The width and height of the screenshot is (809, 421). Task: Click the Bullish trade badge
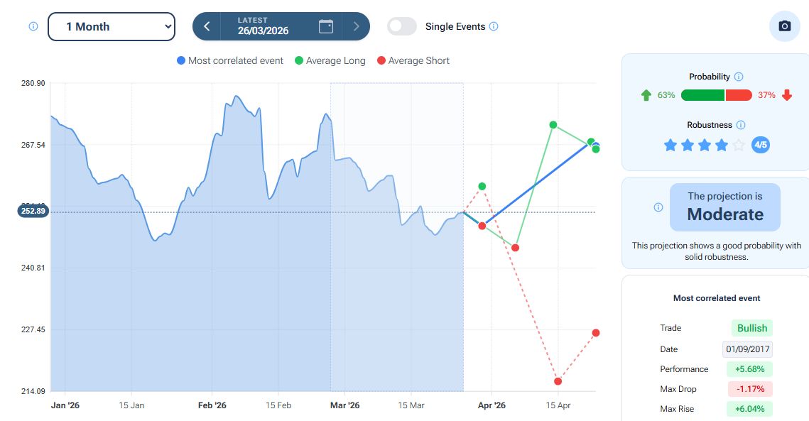(751, 328)
